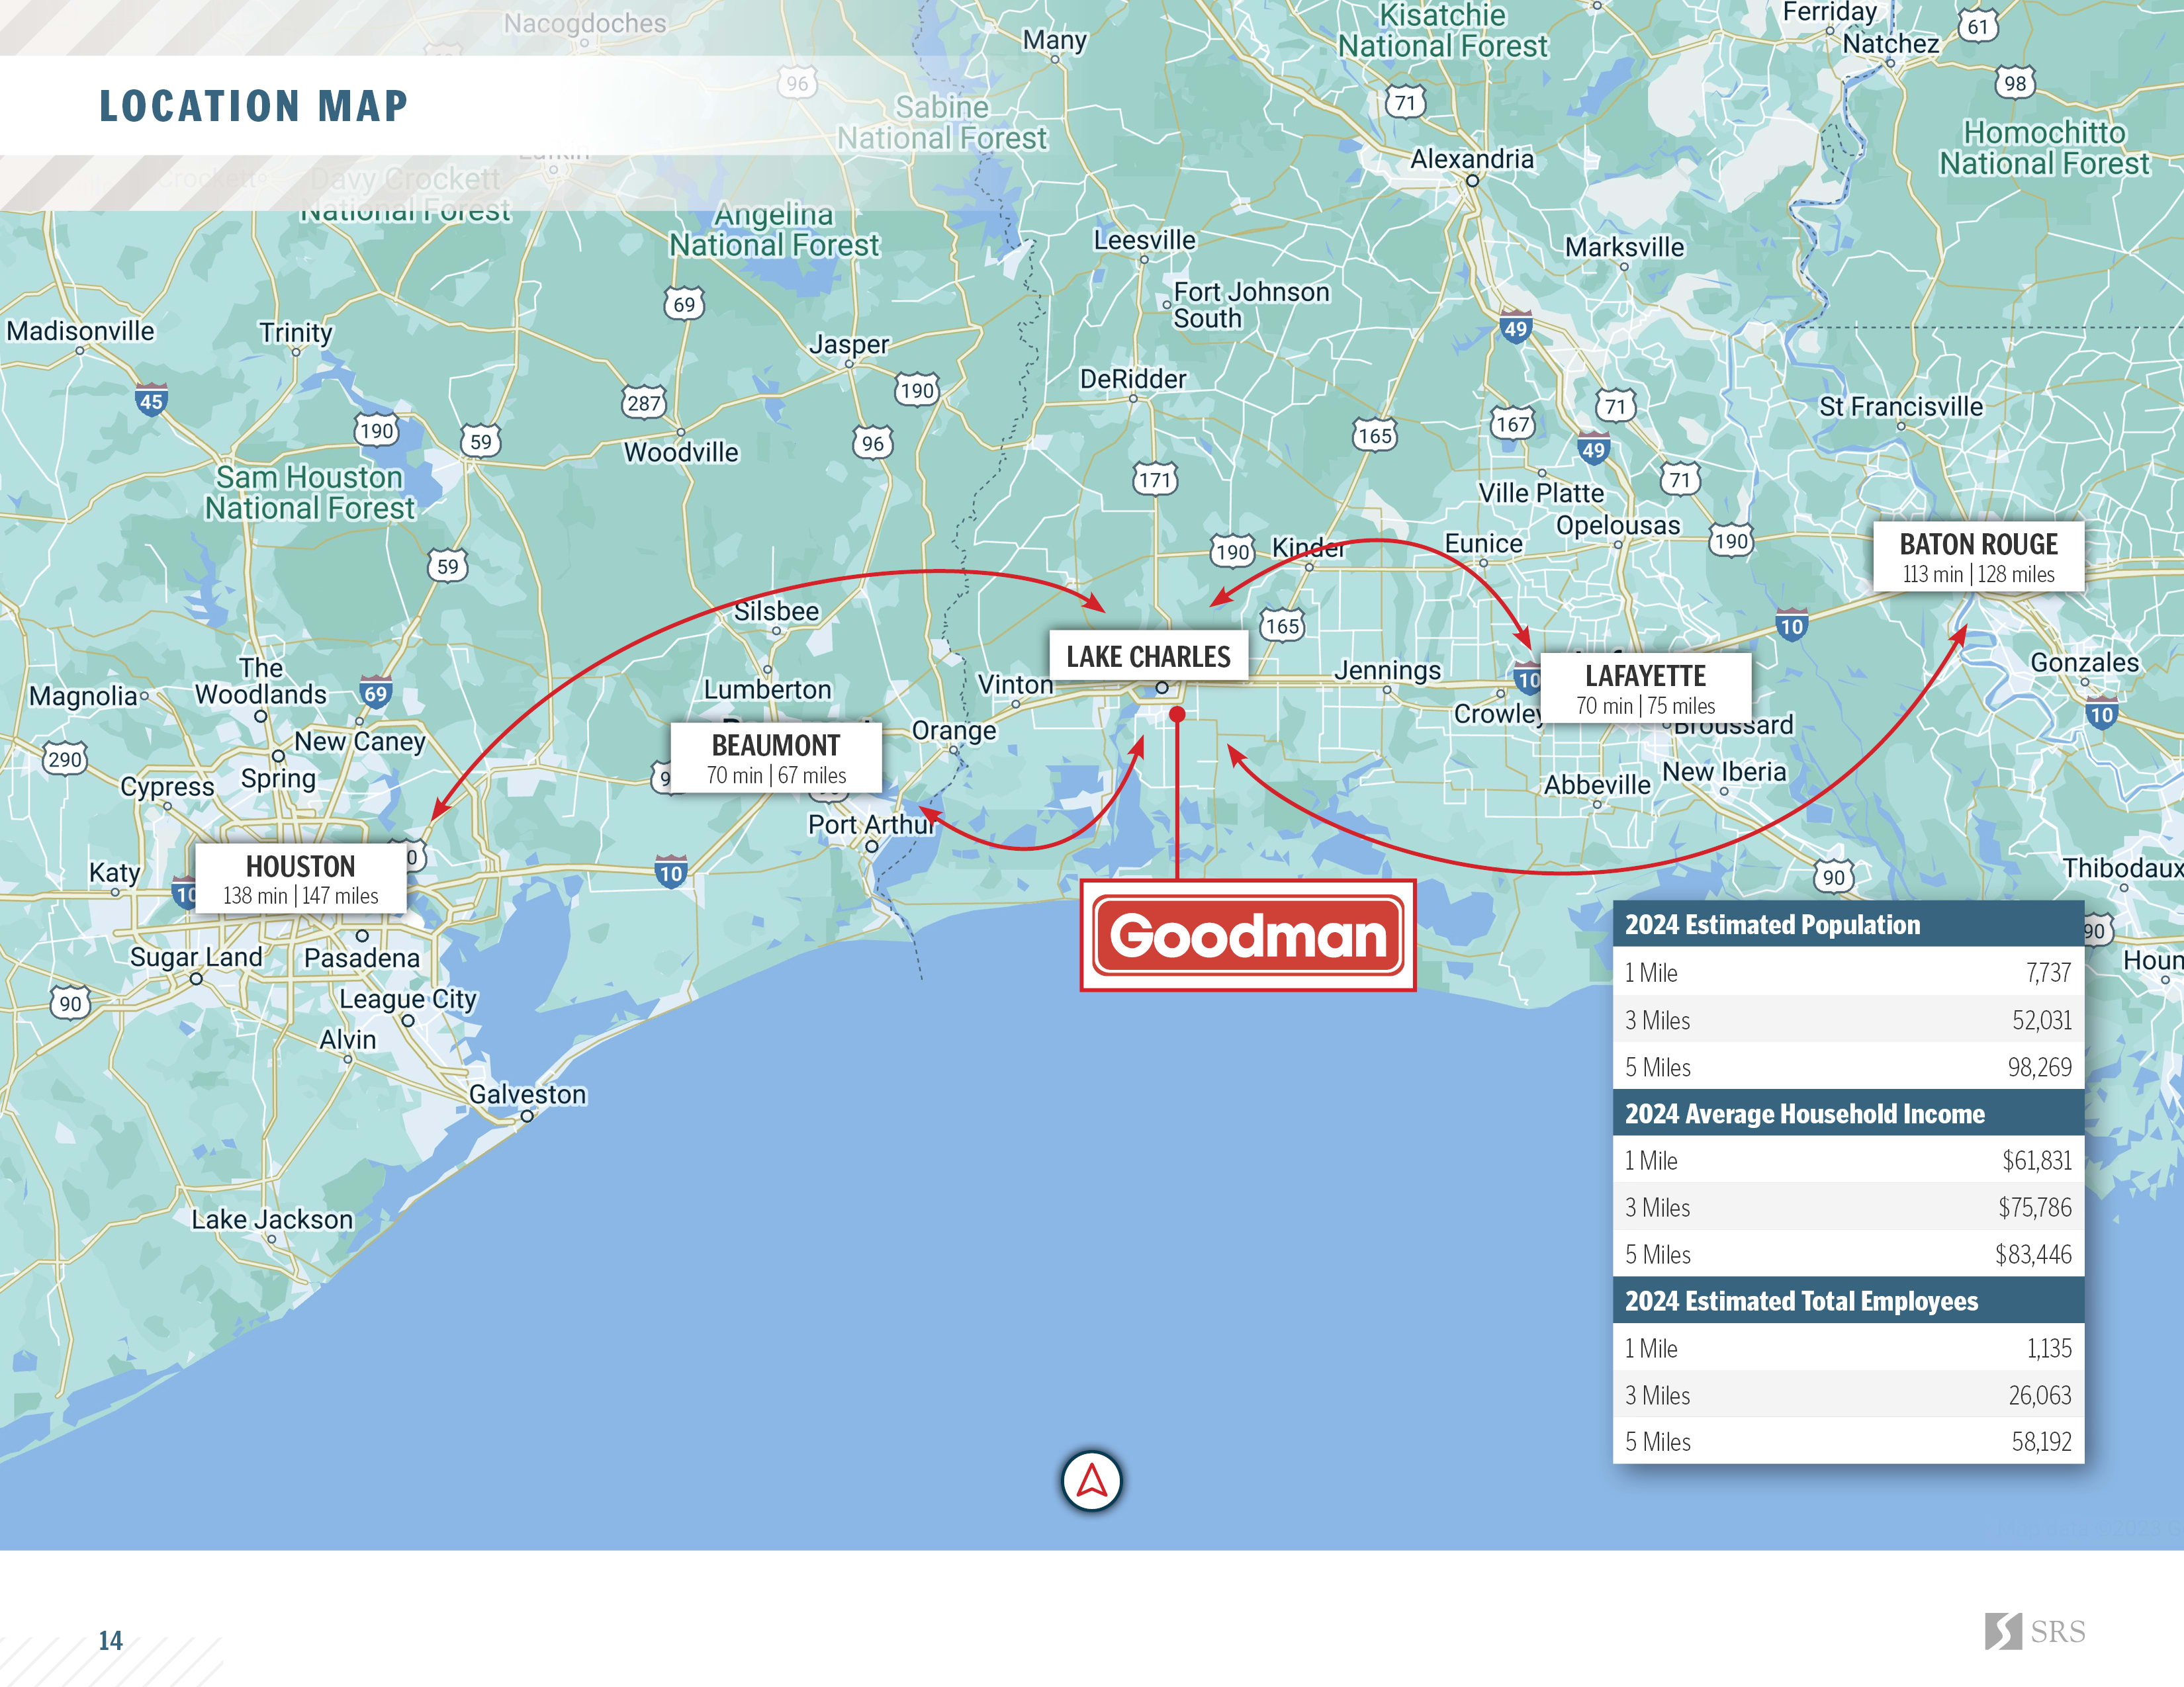Image resolution: width=2184 pixels, height=1687 pixels.
Task: Click the SRS logo in the footer
Action: (2035, 1632)
